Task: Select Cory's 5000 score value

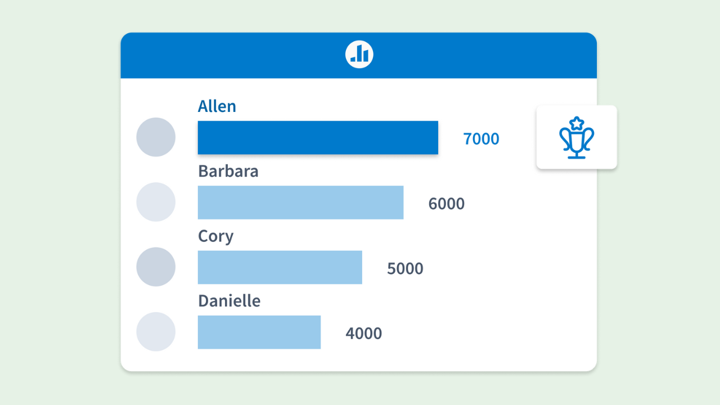Action: tap(405, 268)
